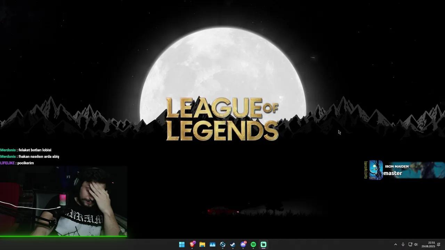Click the microphone tray icon
The height and width of the screenshot is (250, 445).
click(403, 244)
